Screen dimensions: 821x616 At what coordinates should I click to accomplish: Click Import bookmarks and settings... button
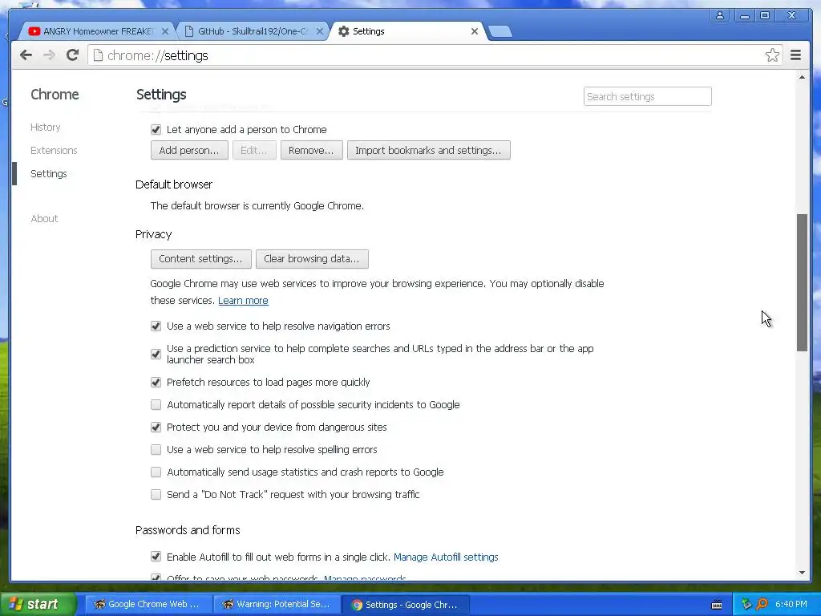pos(428,150)
